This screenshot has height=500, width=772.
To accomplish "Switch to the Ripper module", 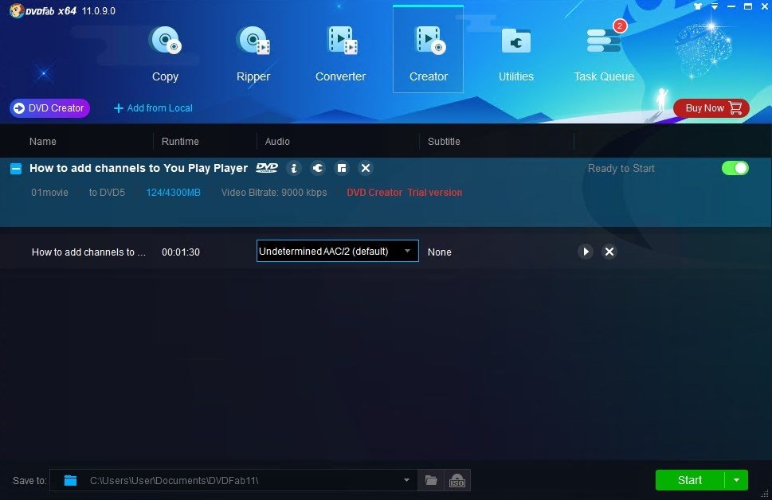I will [x=253, y=54].
